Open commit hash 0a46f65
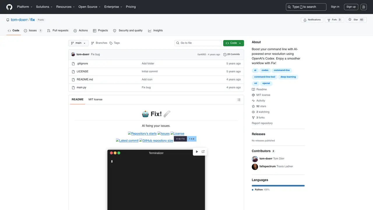The image size is (373, 210). point(202,55)
